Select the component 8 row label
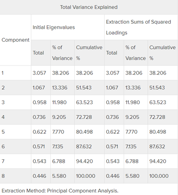The image size is (178, 195). click(x=3, y=176)
